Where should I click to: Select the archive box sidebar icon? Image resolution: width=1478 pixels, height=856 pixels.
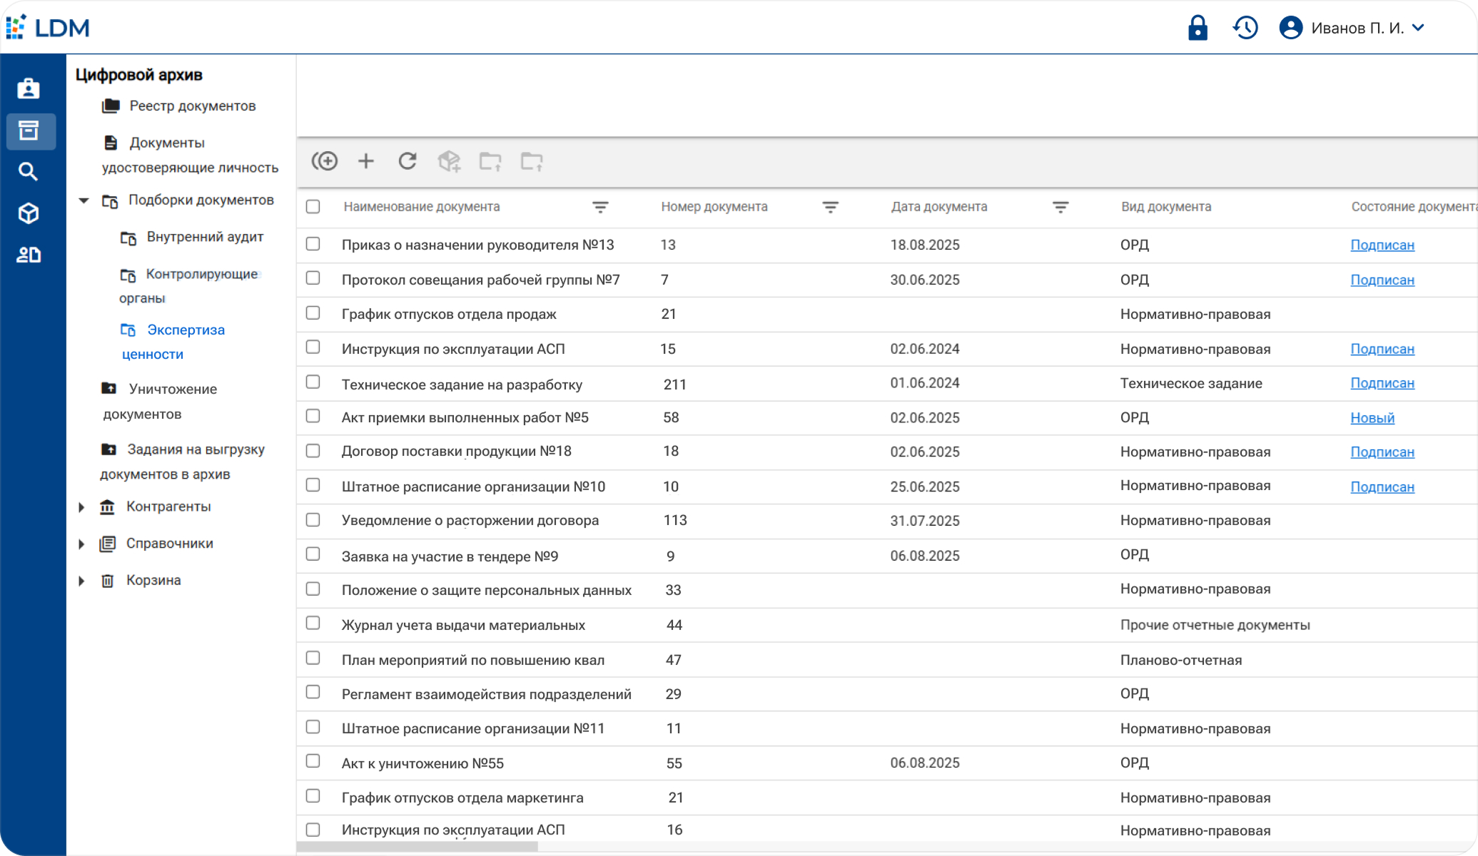pyautogui.click(x=29, y=131)
